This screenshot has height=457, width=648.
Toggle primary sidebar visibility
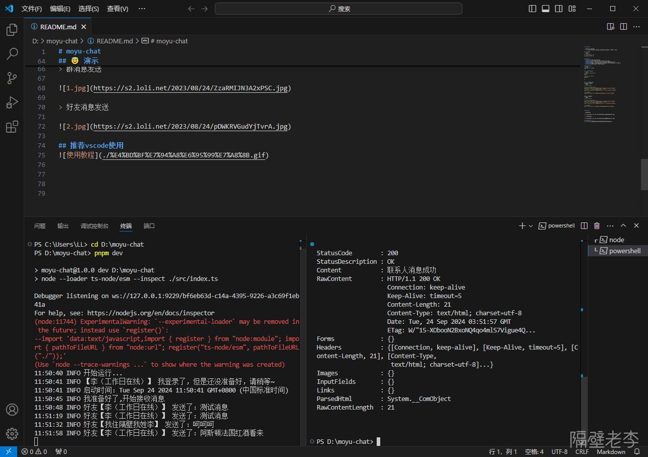pyautogui.click(x=533, y=9)
